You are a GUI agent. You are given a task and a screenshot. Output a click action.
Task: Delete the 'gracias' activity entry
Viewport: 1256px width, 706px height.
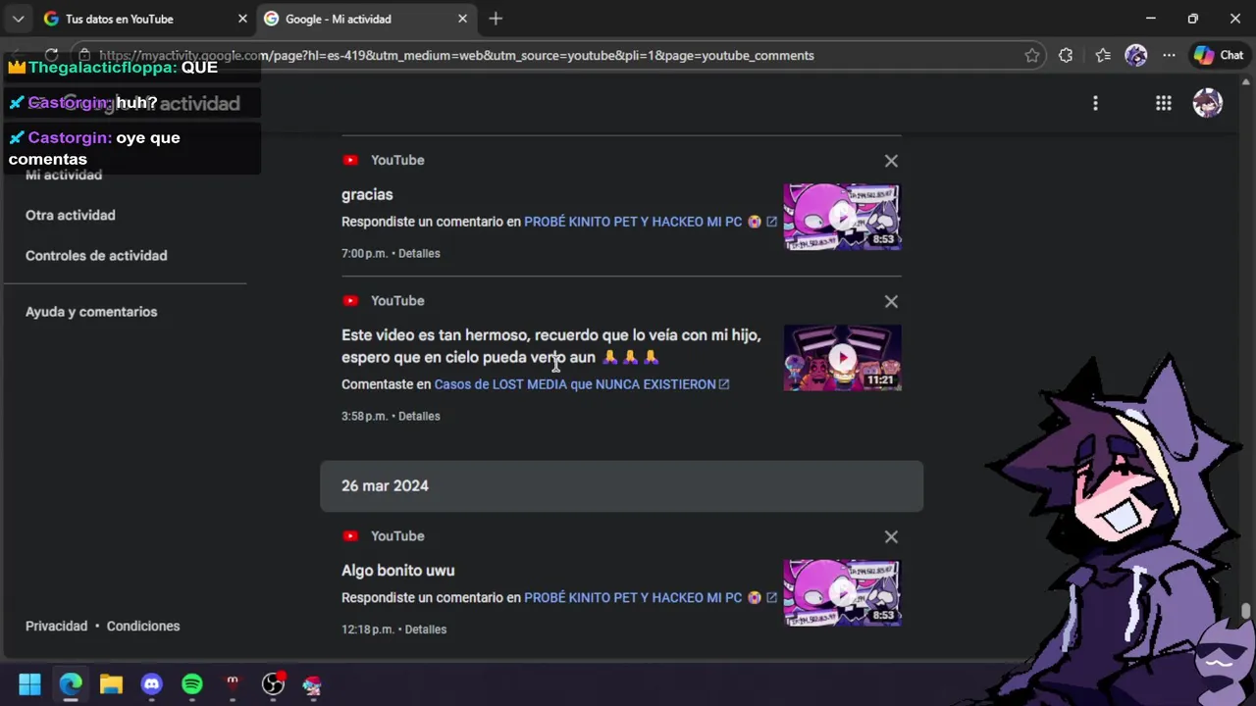pyautogui.click(x=891, y=161)
